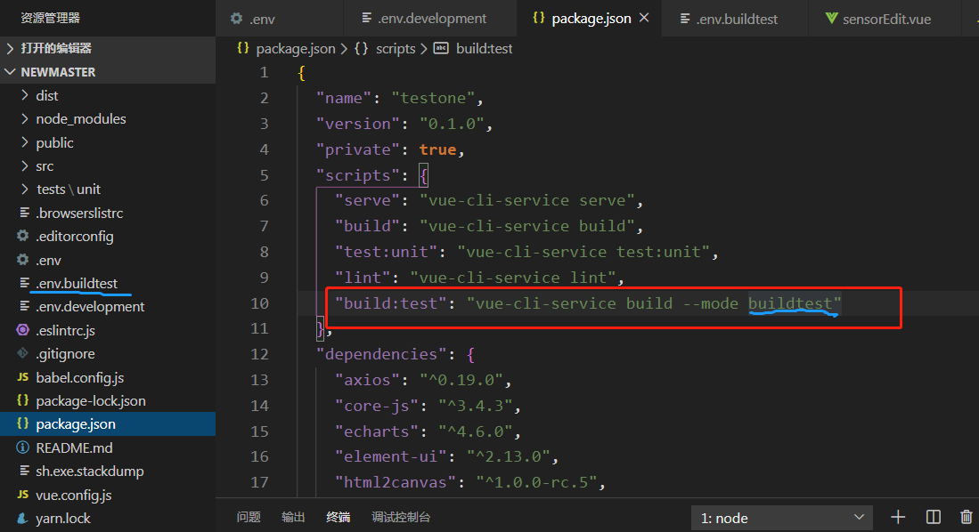
Task: Click "testone" value on line 2
Action: coord(433,98)
